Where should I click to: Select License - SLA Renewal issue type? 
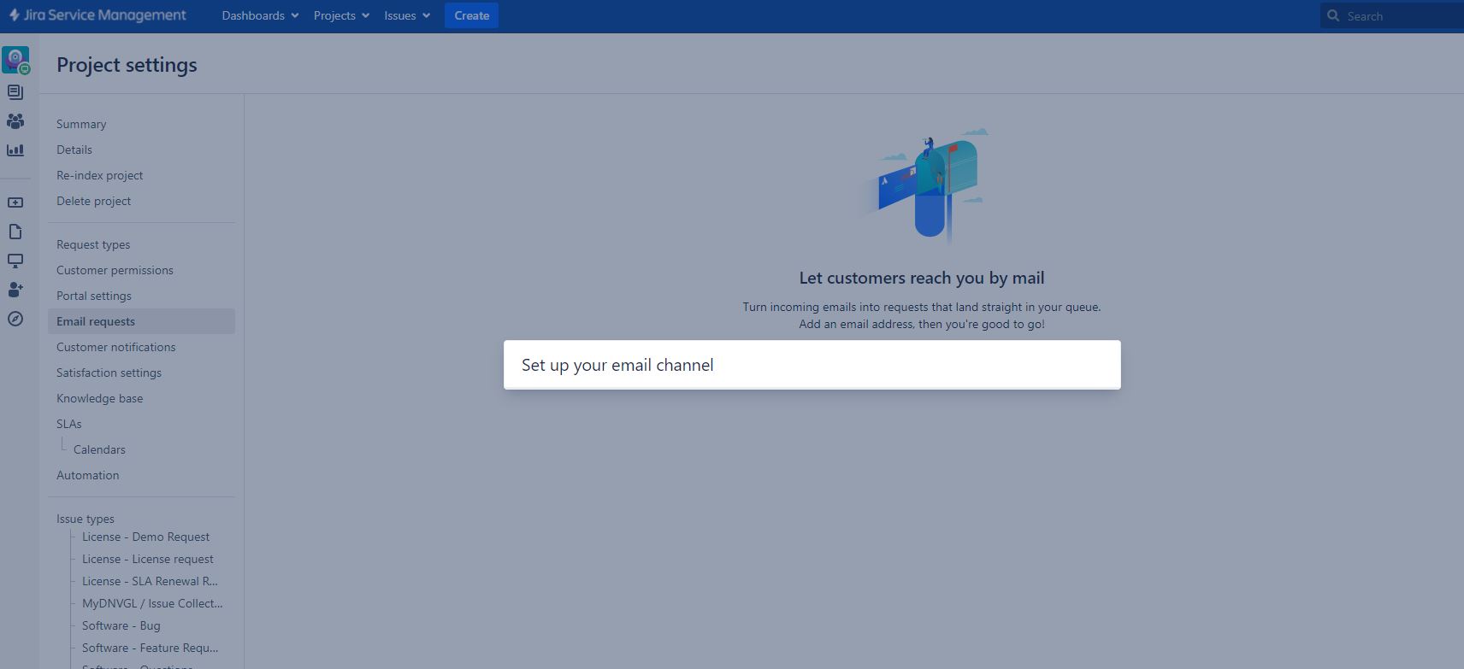(x=150, y=581)
